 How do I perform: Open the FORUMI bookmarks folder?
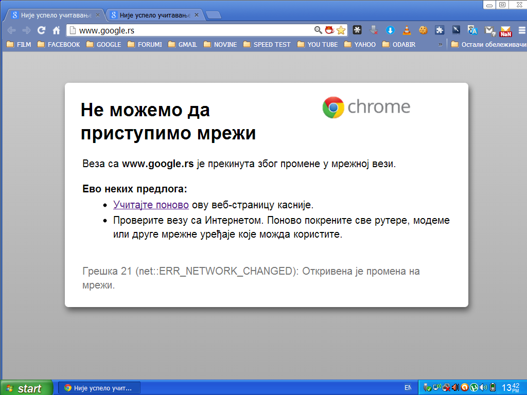(145, 44)
